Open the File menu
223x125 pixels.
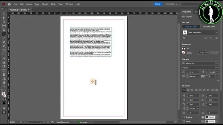(16, 4)
